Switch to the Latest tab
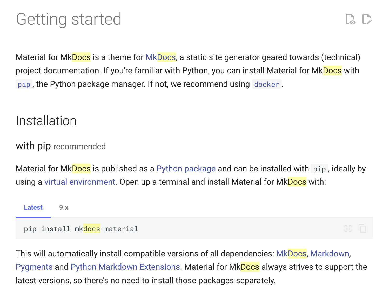Screen dimensions: 390x296 (33, 208)
